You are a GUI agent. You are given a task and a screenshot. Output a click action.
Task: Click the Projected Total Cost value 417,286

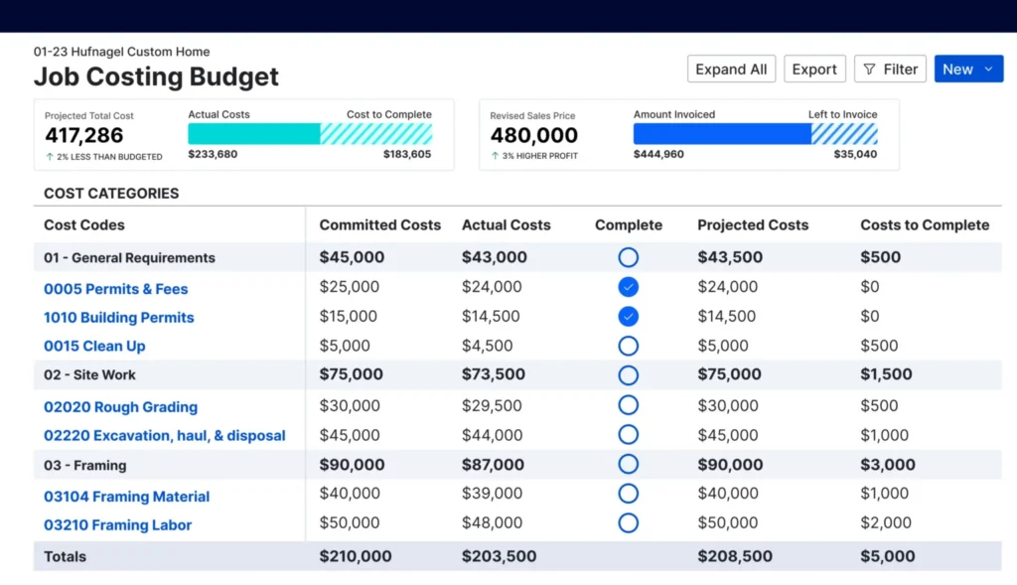pyautogui.click(x=84, y=136)
